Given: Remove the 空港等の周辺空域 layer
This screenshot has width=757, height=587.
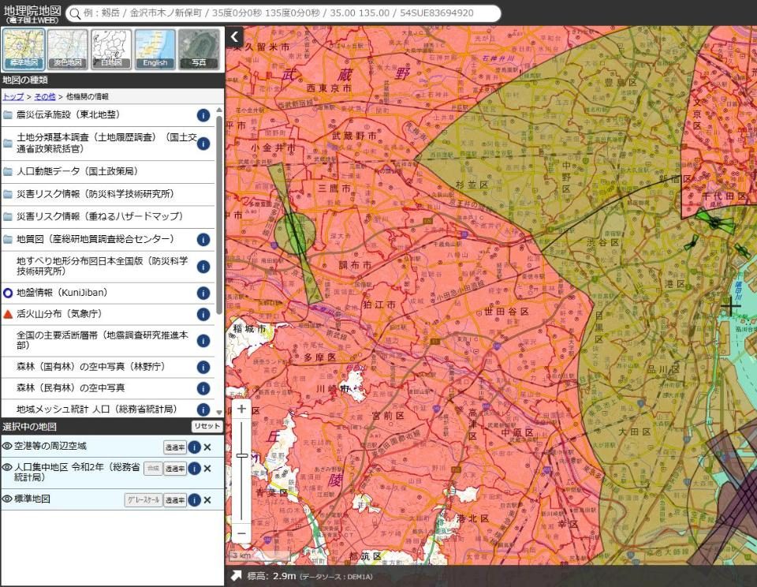Looking at the screenshot, I should click(207, 447).
